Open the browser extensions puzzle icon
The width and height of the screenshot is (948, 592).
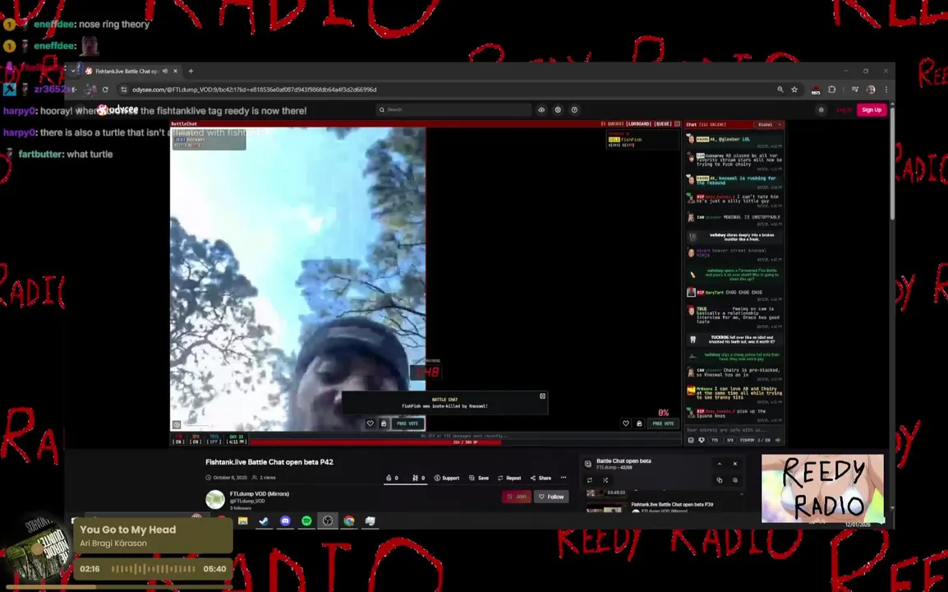[832, 90]
